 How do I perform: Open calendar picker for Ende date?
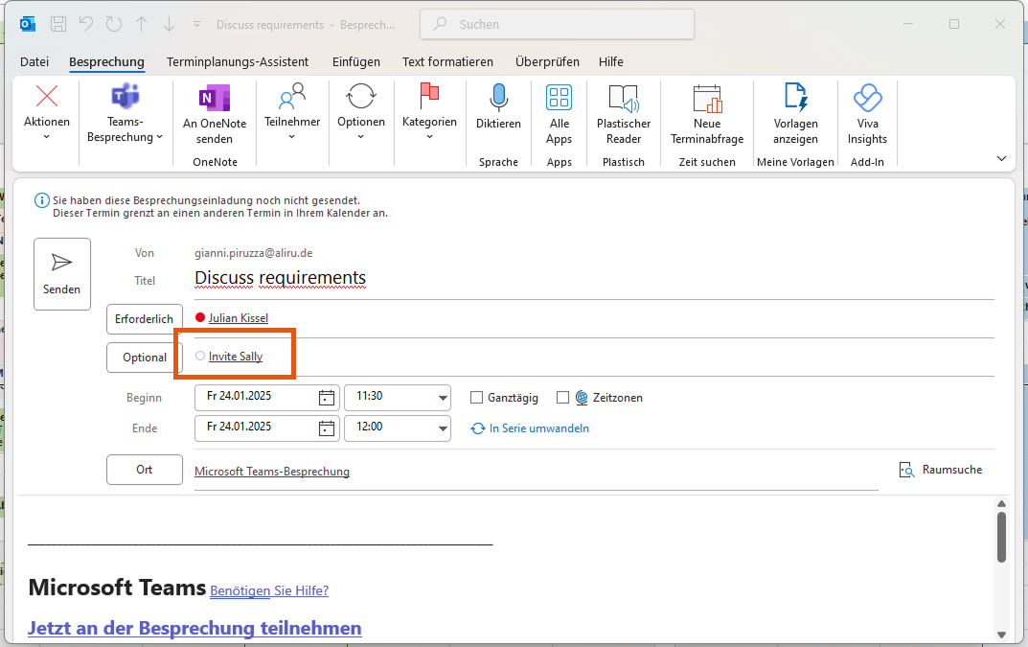click(x=327, y=428)
